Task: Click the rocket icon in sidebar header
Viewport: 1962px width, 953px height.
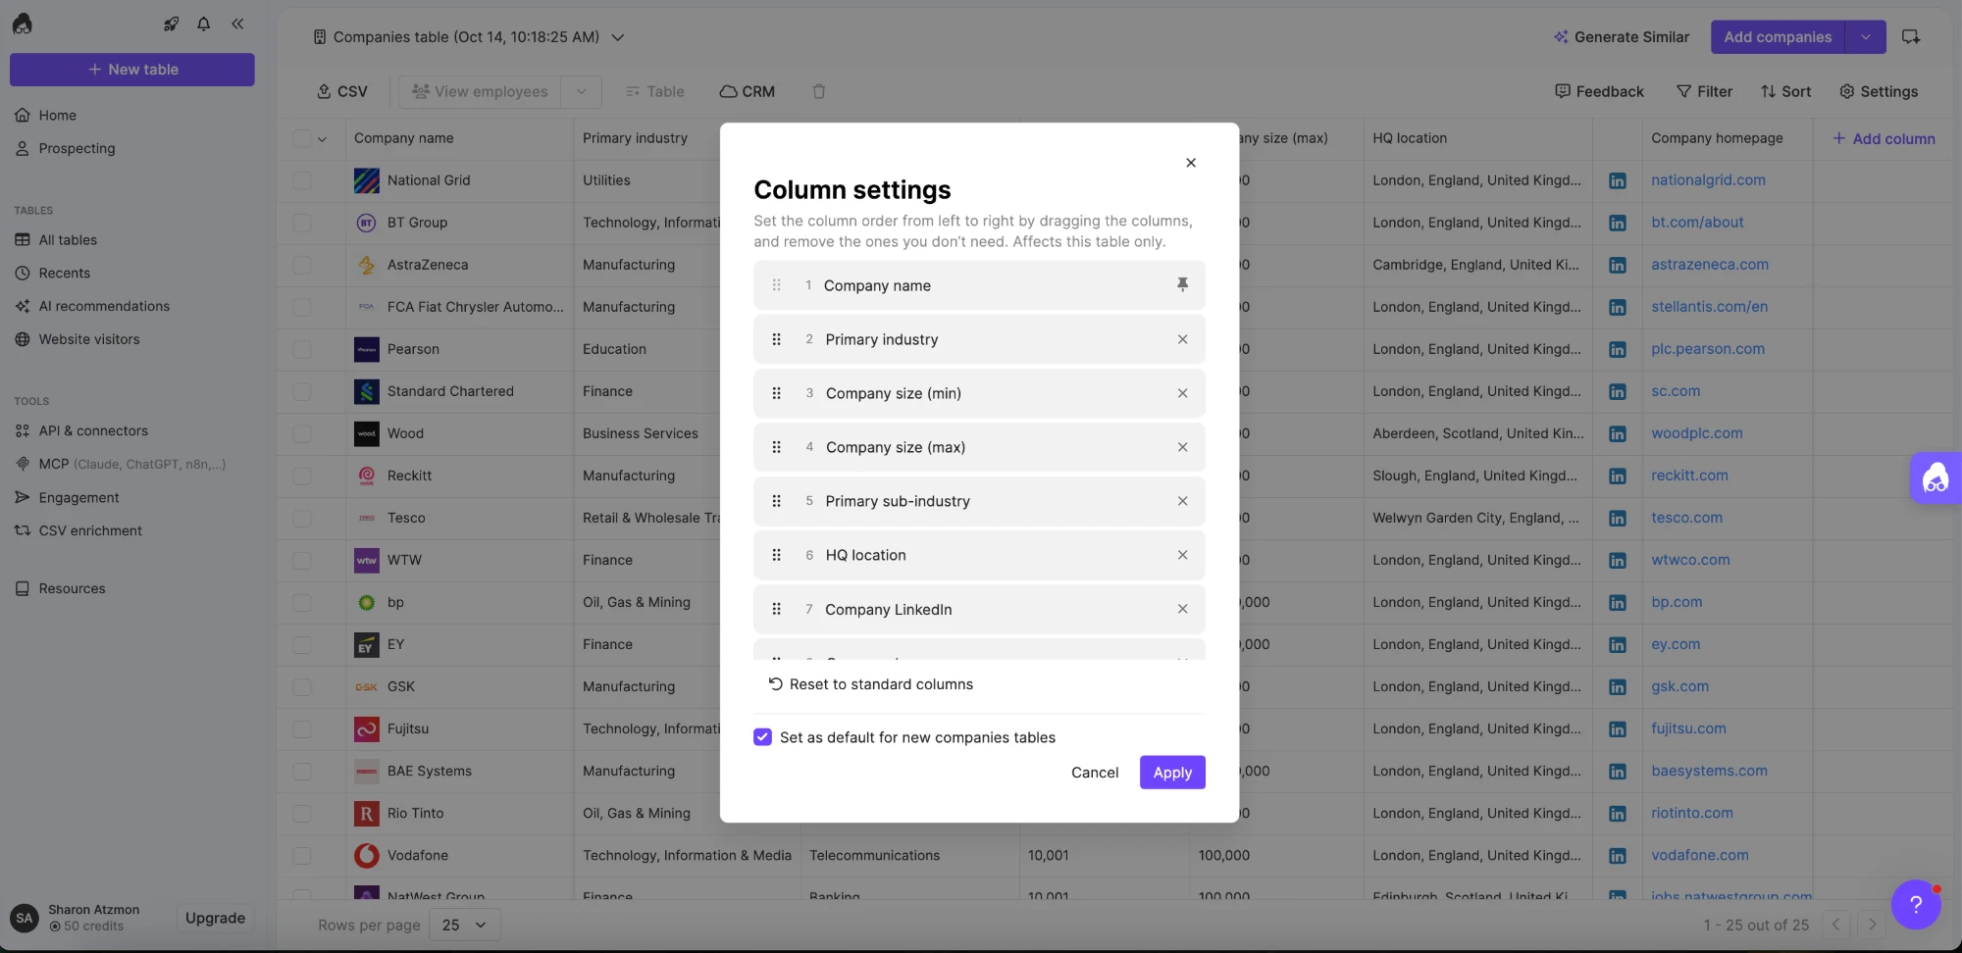Action: click(171, 24)
